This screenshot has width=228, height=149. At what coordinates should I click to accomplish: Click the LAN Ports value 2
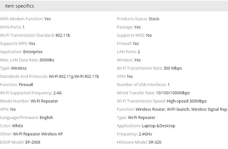[139, 52]
